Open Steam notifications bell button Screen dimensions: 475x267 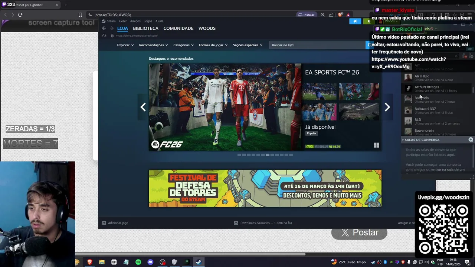368,21
